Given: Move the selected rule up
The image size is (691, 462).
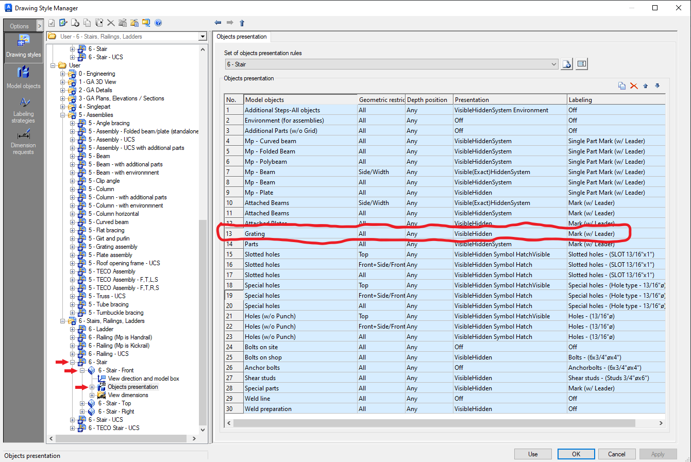Looking at the screenshot, I should pyautogui.click(x=645, y=85).
